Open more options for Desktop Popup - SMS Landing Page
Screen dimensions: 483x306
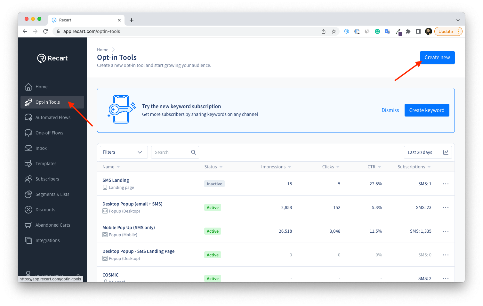pos(446,255)
